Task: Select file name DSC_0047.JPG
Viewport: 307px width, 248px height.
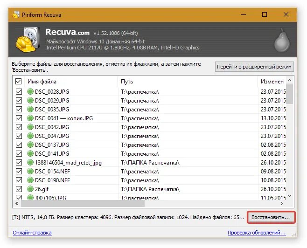Action: tap(52, 136)
